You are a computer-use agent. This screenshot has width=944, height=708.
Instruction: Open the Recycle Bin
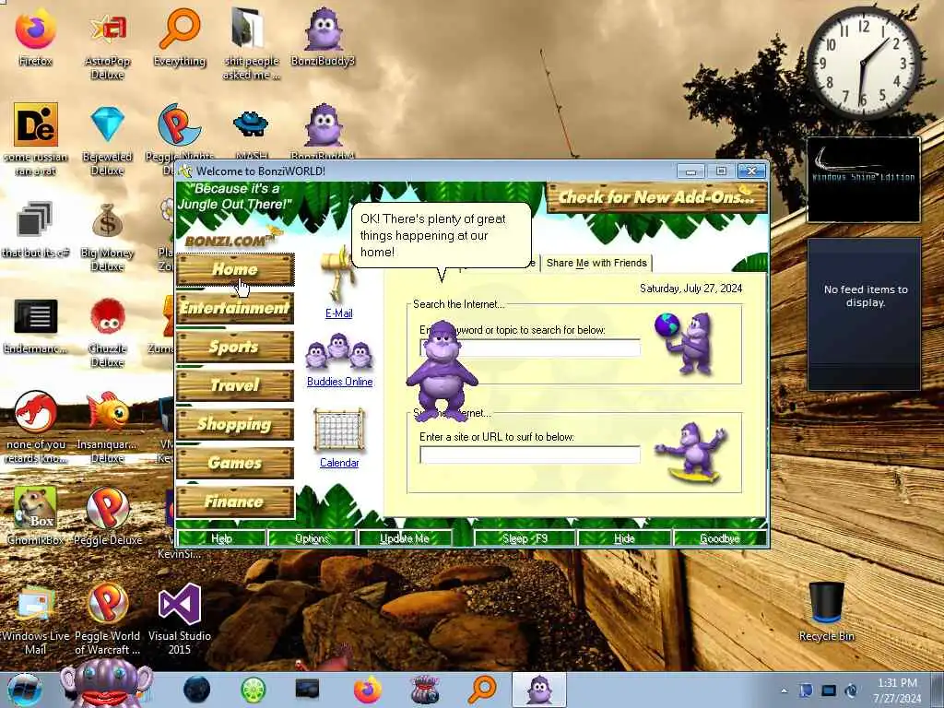pos(826,611)
